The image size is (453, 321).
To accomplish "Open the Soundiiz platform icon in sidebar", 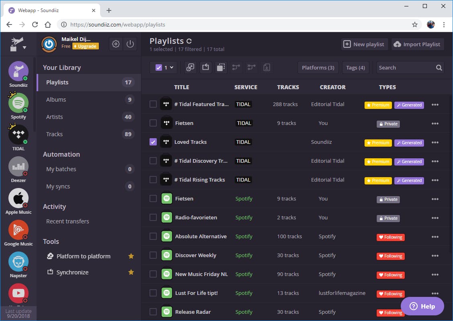I will pos(18,71).
